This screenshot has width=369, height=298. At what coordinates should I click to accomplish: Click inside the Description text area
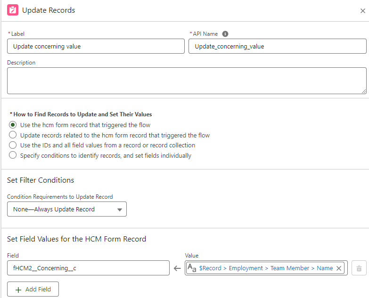(x=186, y=81)
